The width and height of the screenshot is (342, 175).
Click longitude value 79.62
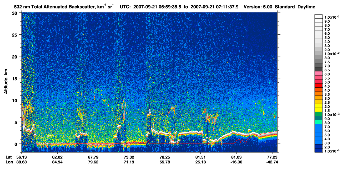point(93,162)
